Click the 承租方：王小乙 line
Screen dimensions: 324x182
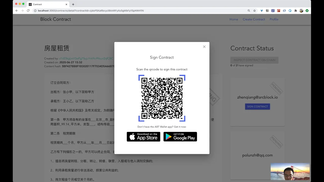pyautogui.click(x=72, y=101)
